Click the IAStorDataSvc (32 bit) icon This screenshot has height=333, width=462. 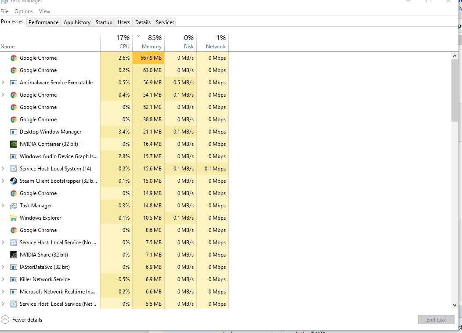coord(14,267)
